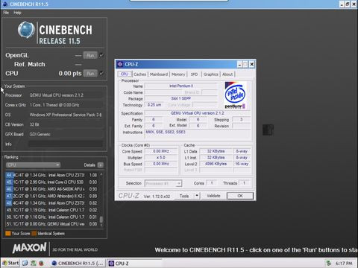Image resolution: width=358 pixels, height=268 pixels.
Task: Switch to the Memory tab in CPU-Z
Action: click(x=178, y=74)
